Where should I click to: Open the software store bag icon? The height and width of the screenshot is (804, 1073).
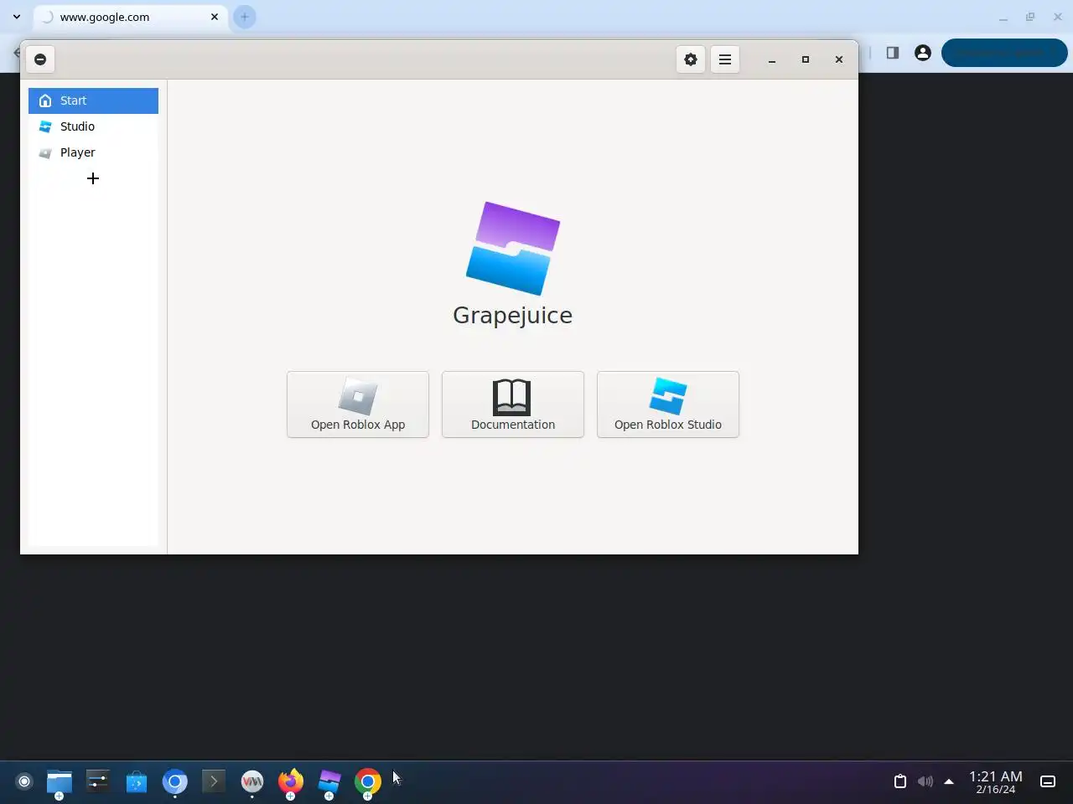pyautogui.click(x=137, y=781)
